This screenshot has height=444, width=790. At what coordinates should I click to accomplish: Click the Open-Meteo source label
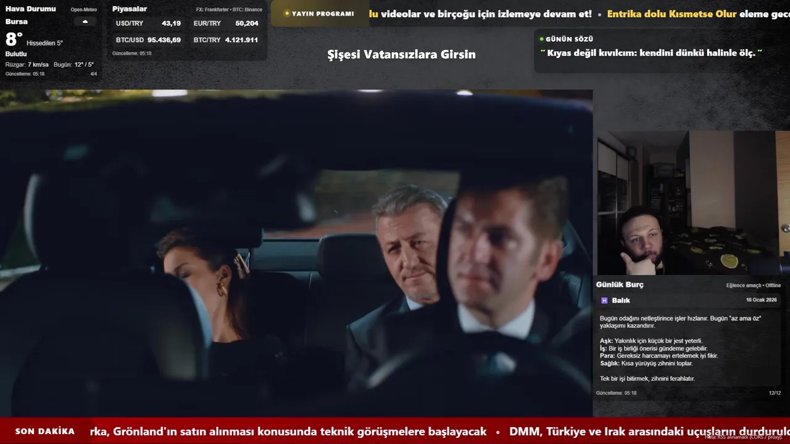coord(84,10)
